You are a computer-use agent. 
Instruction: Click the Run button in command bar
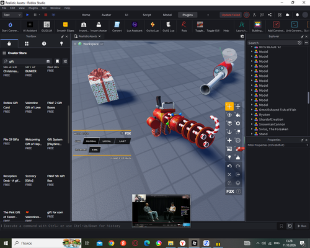(x=302, y=226)
